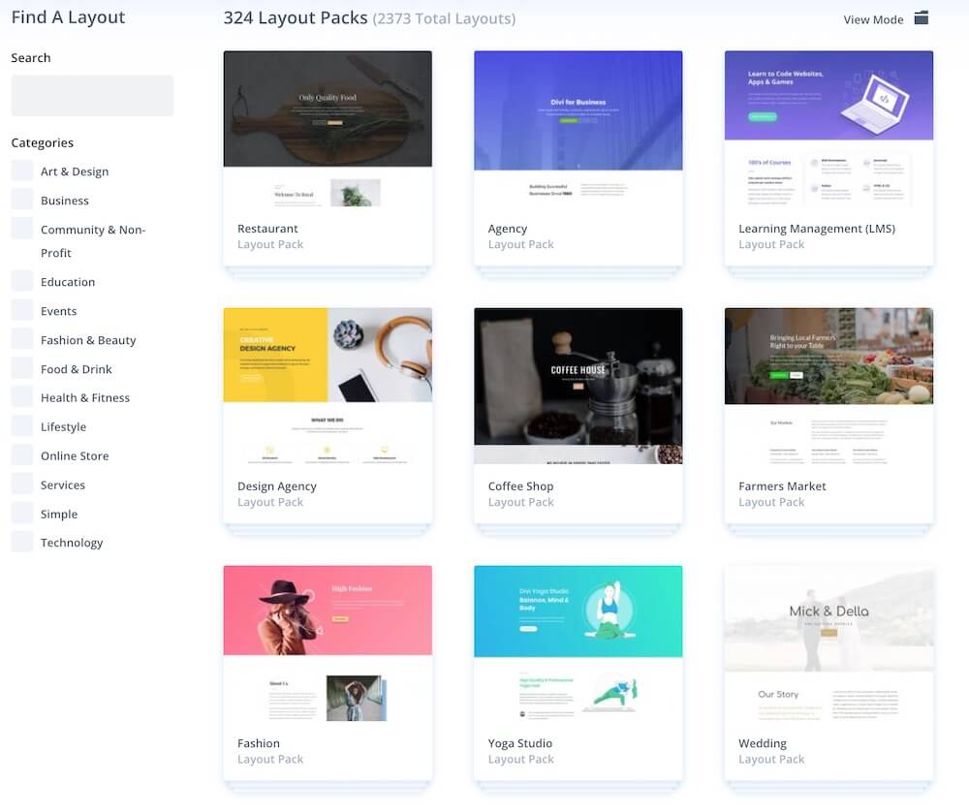Click the View Mode grid icon
Screen dimensions: 969x812
(922, 18)
